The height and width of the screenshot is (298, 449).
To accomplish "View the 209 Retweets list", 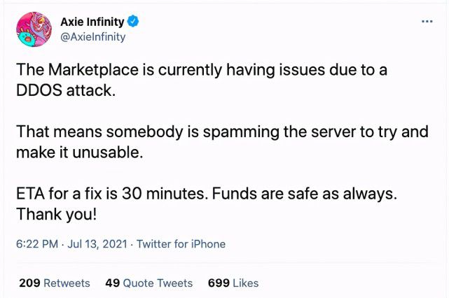I will point(55,283).
